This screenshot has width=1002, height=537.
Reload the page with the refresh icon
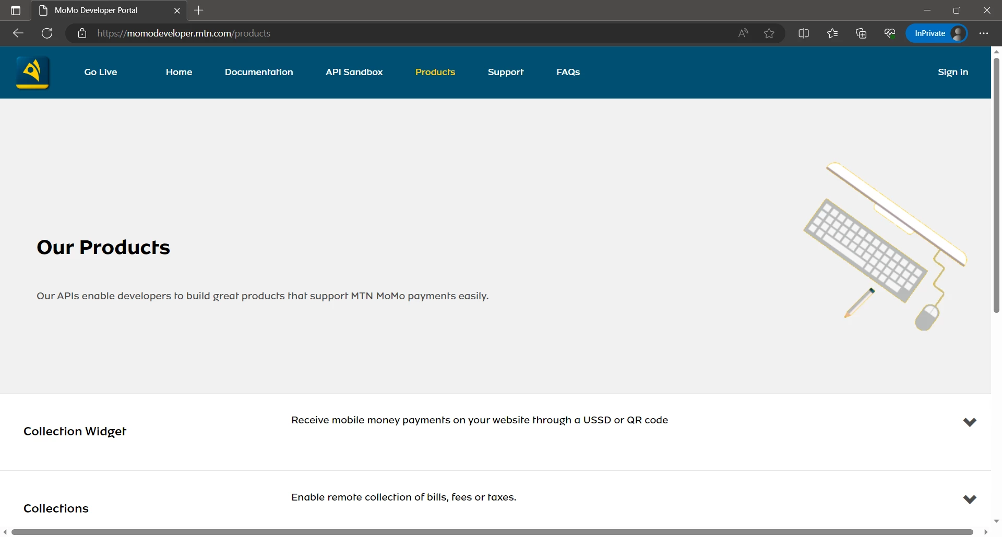(x=47, y=33)
